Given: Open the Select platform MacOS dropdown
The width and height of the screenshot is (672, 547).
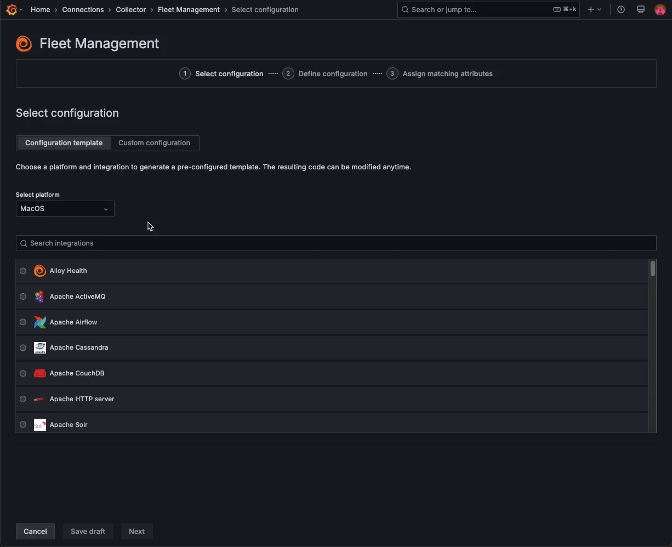Looking at the screenshot, I should (x=65, y=208).
